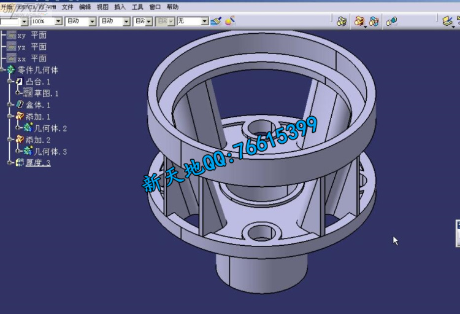460x314 pixels.
Task: Select 草图.1 sketch in tree
Action: click(x=46, y=93)
